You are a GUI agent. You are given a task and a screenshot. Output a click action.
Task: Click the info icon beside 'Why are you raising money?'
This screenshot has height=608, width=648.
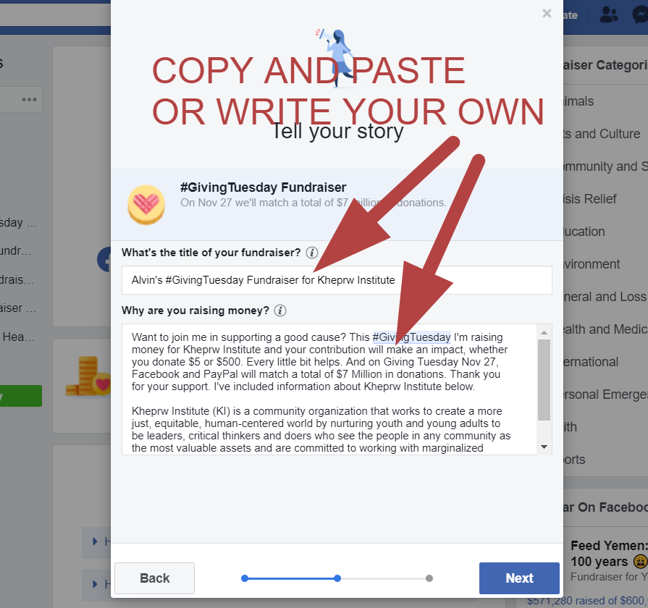pyautogui.click(x=280, y=311)
